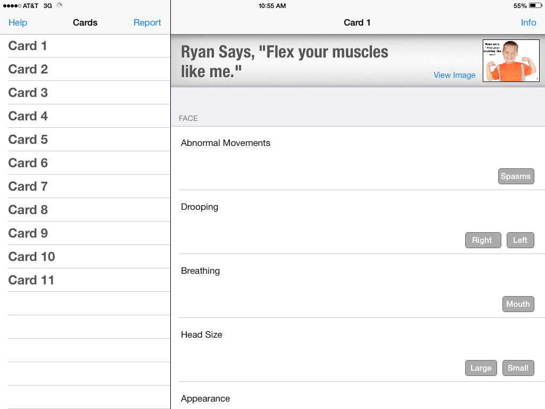Tap the Info button

click(x=528, y=22)
